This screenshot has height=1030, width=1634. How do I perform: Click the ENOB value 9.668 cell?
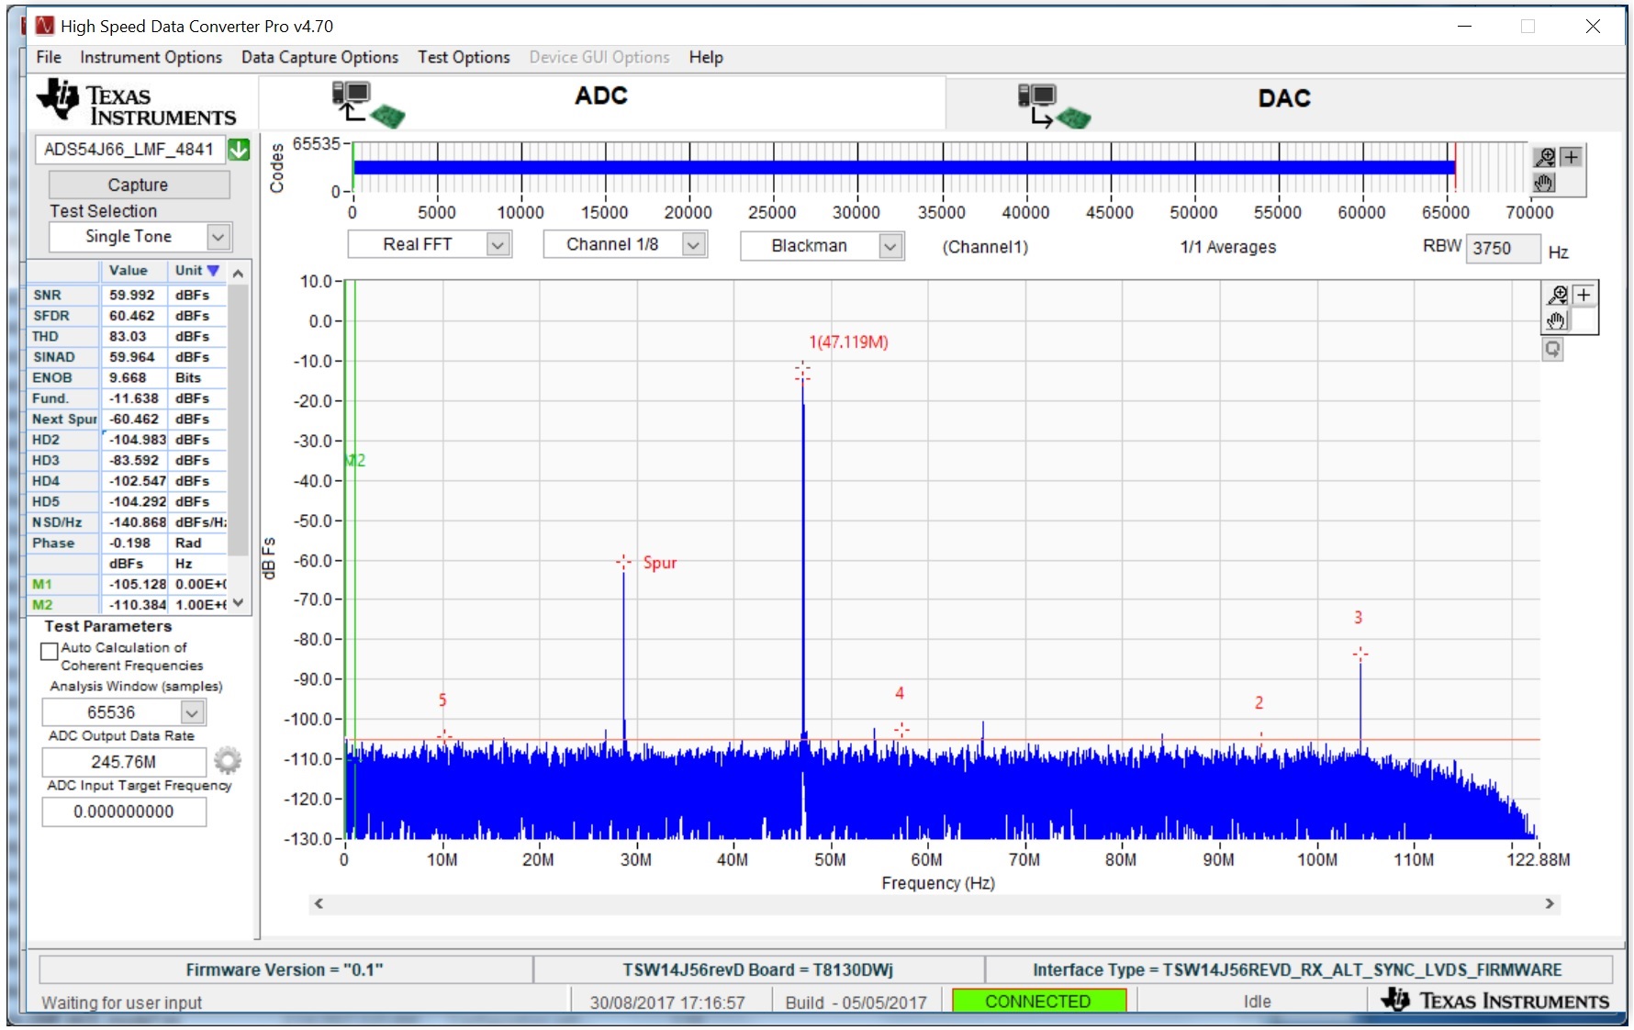click(133, 378)
